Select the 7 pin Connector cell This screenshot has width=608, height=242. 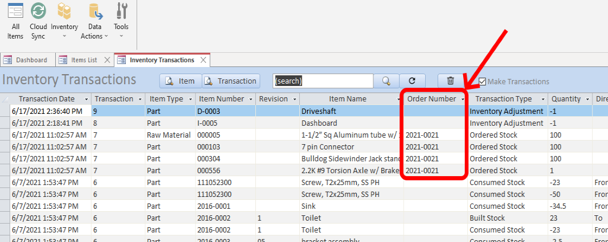click(351, 147)
